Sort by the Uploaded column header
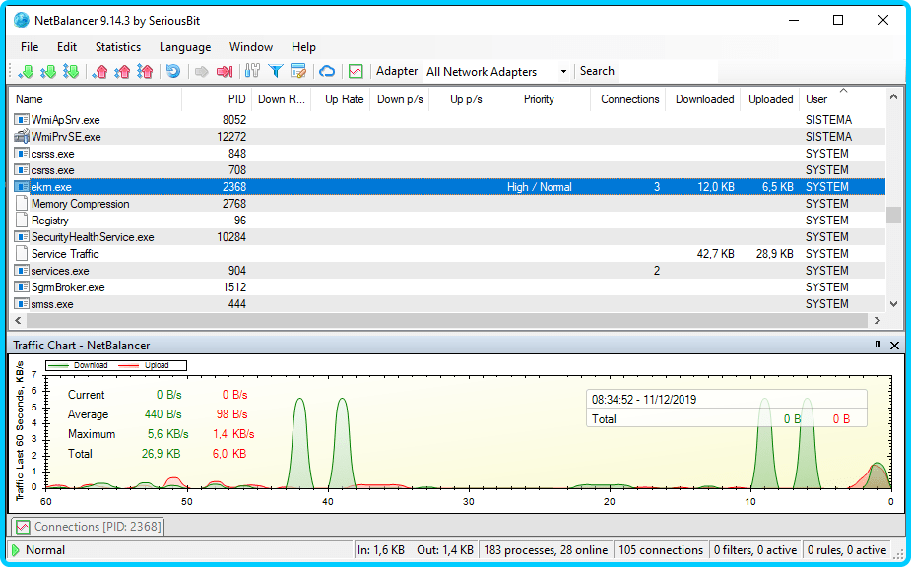This screenshot has width=911, height=567. pyautogui.click(x=770, y=99)
